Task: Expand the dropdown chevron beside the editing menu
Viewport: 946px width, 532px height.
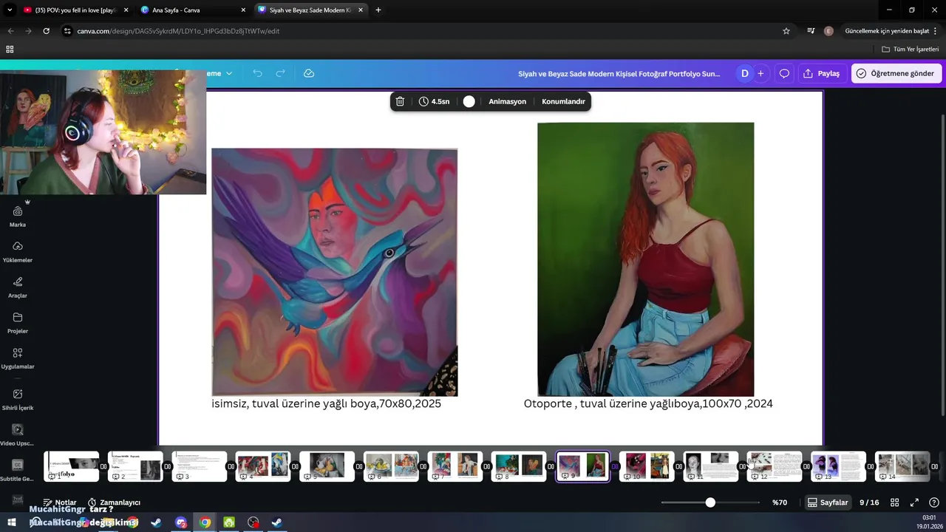Action: click(x=229, y=73)
